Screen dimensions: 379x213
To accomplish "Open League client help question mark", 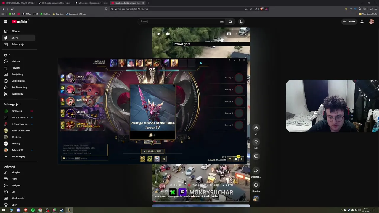I will point(229,60).
